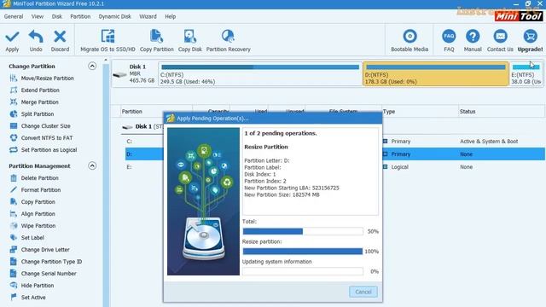Open the FAQ toolbar icon

(449, 36)
